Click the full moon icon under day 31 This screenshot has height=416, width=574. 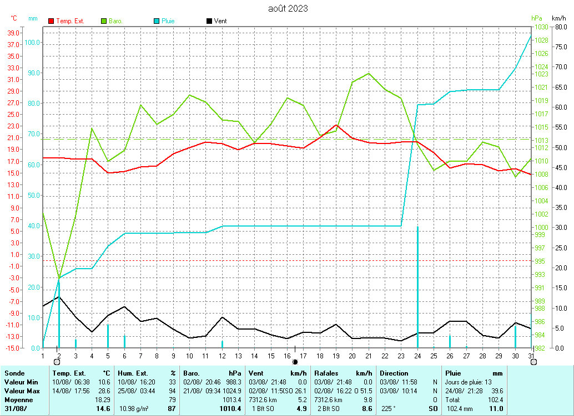click(x=533, y=362)
